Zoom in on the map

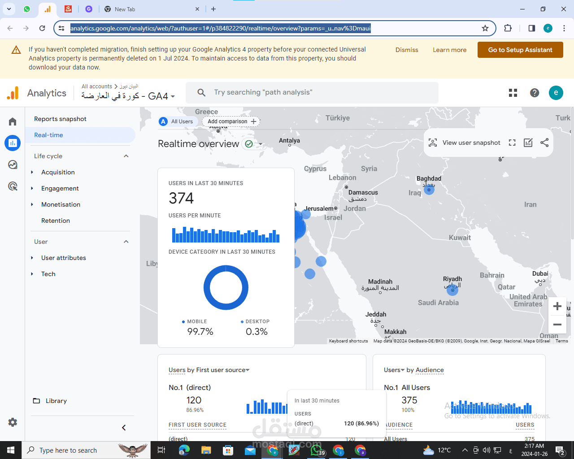point(557,306)
